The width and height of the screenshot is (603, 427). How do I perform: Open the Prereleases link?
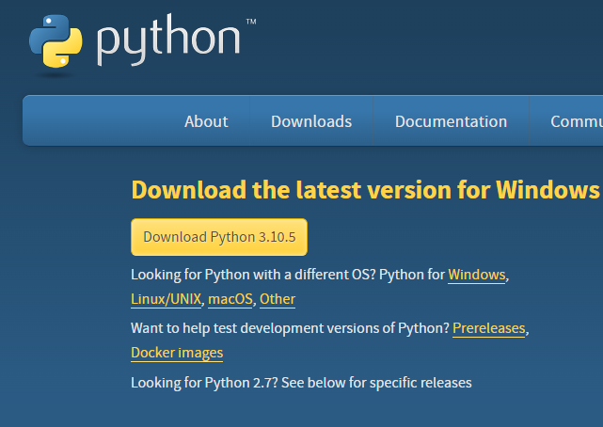coord(489,328)
